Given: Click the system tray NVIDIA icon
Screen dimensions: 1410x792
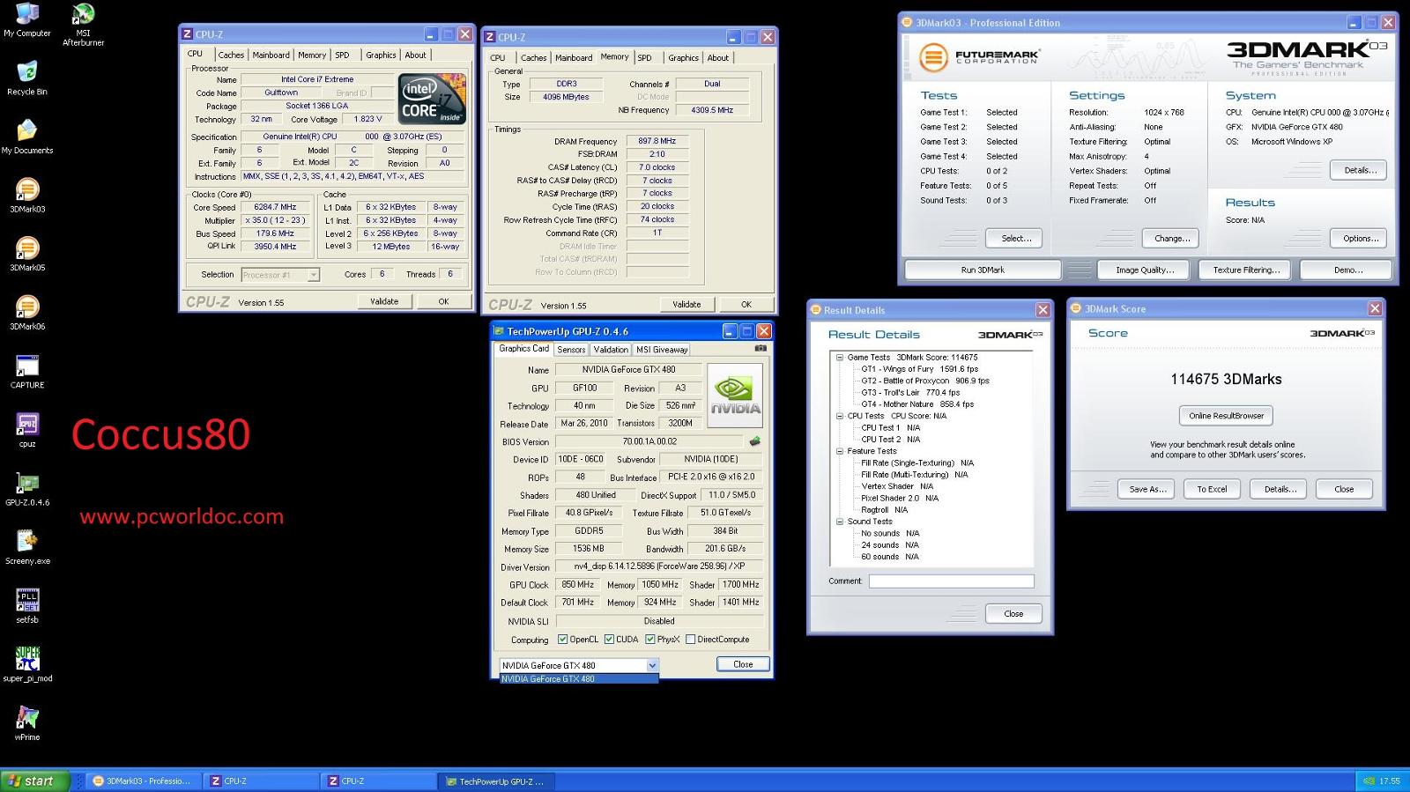Looking at the screenshot, I should (x=1369, y=781).
